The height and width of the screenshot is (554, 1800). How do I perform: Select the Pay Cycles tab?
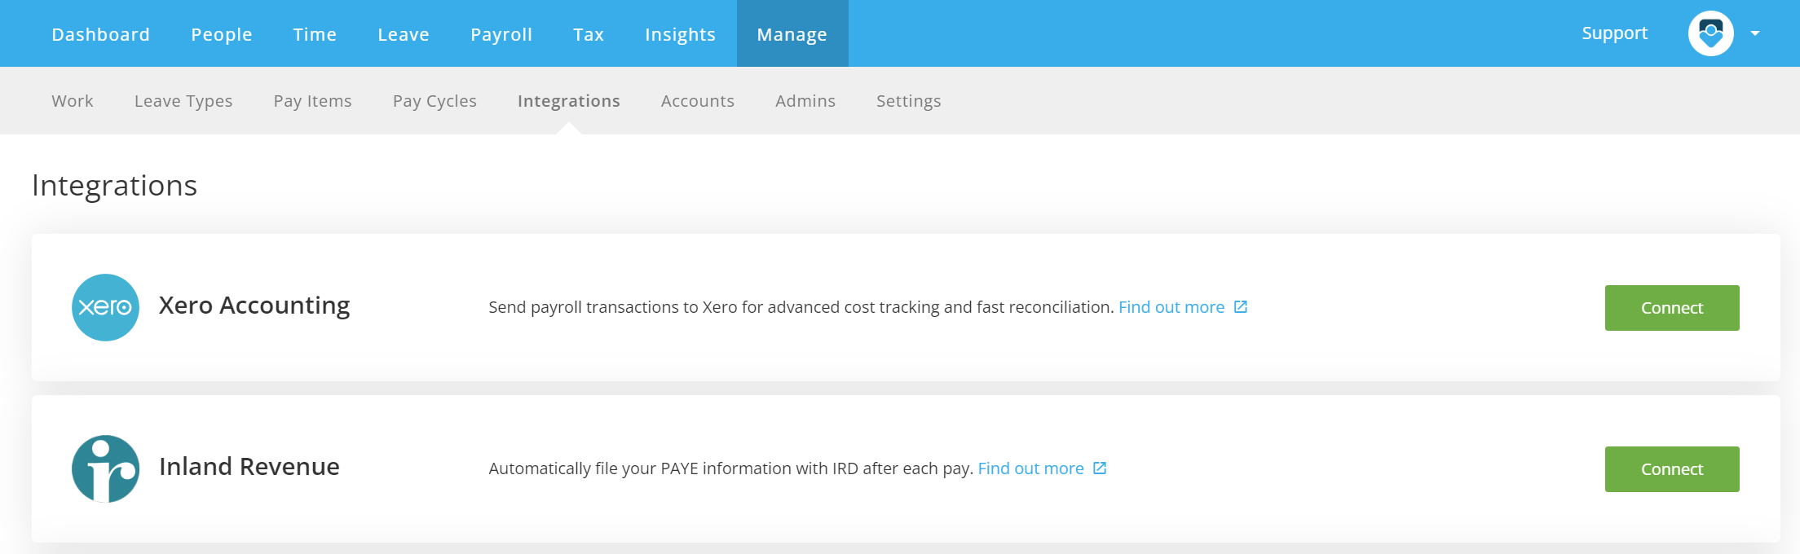(x=435, y=101)
